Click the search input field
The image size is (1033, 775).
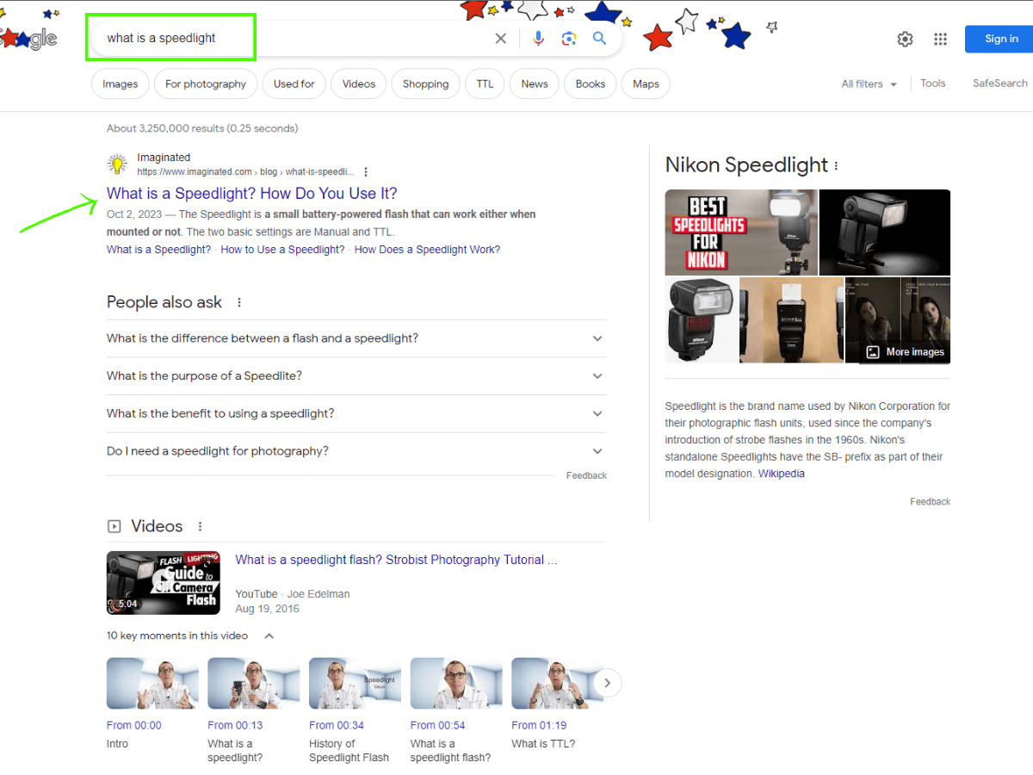[293, 39]
